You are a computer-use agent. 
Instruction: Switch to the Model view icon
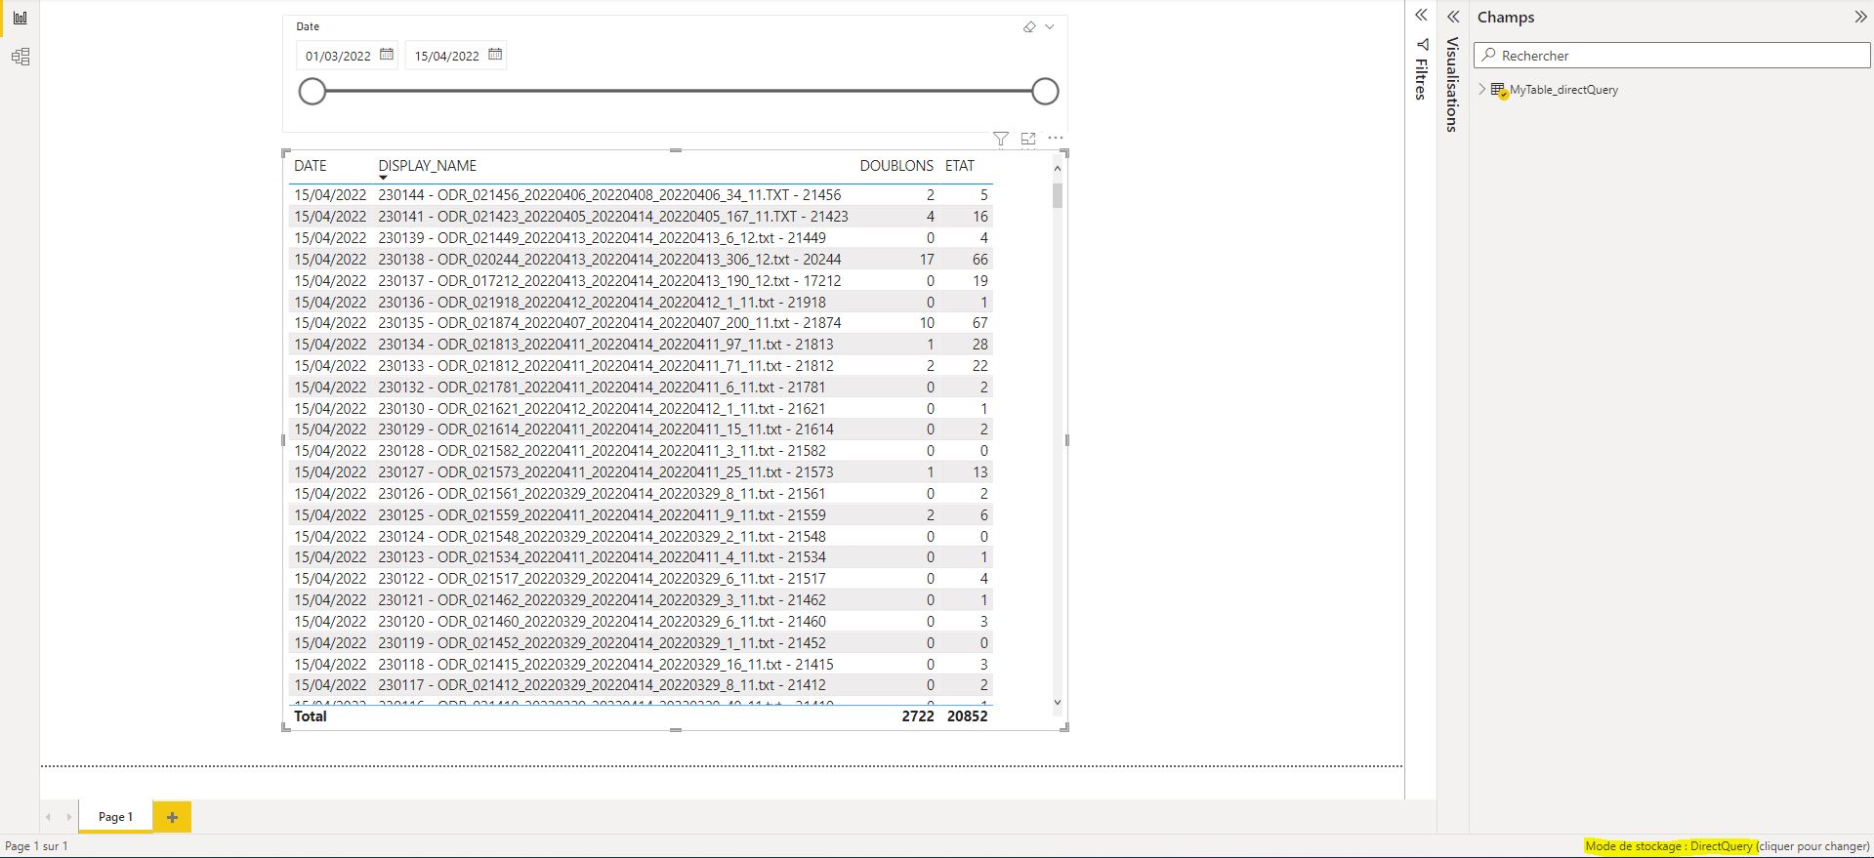coord(20,57)
